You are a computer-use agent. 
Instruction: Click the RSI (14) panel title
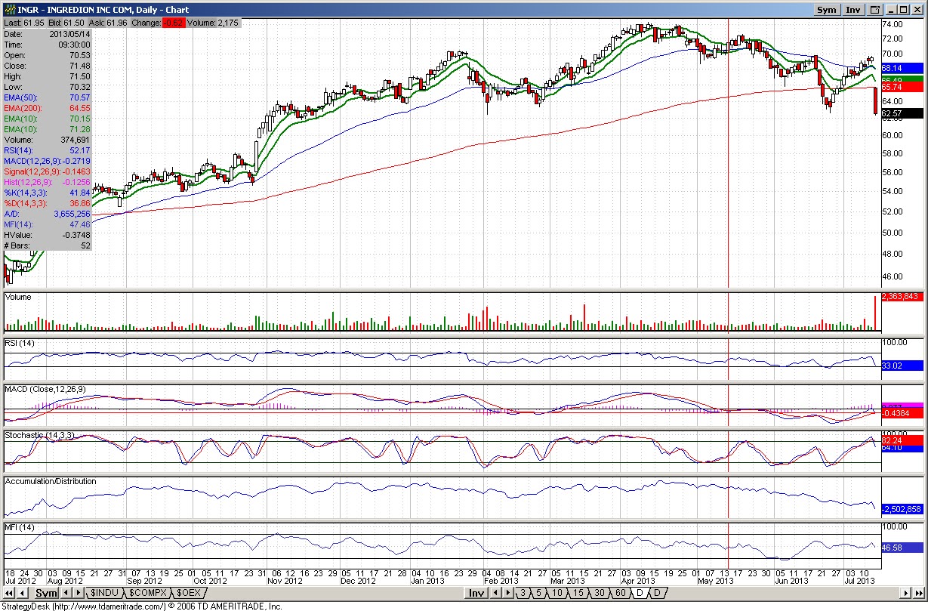20,344
